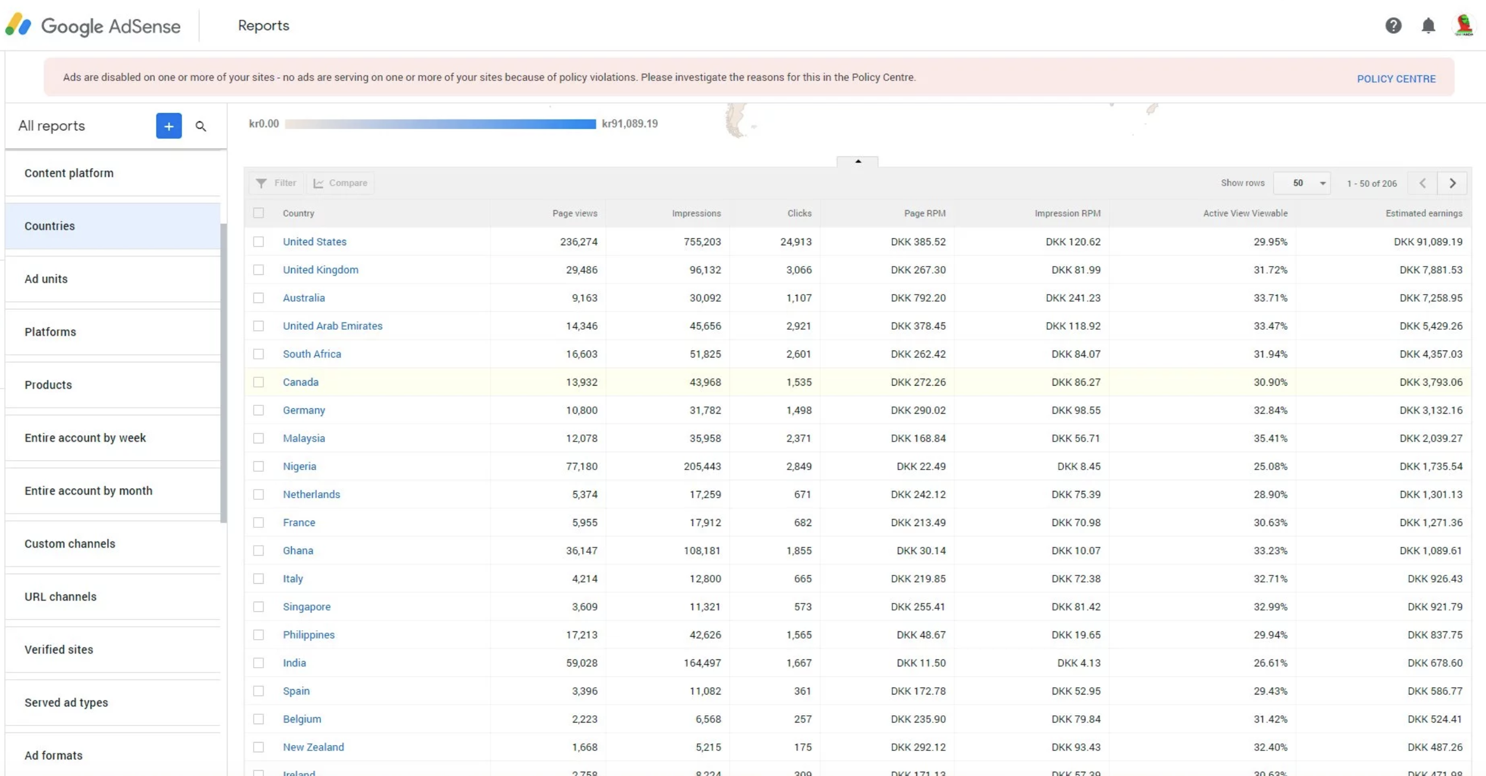Sort by the Impression RPM column header
The height and width of the screenshot is (776, 1486).
pos(1067,213)
